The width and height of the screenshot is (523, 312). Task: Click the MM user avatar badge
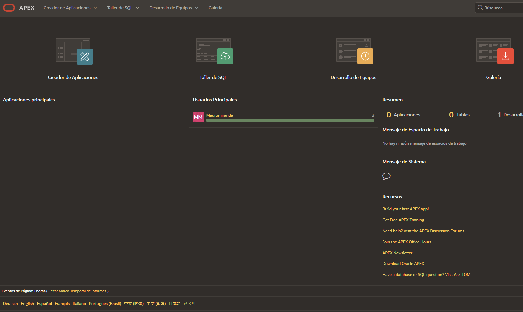pos(198,117)
